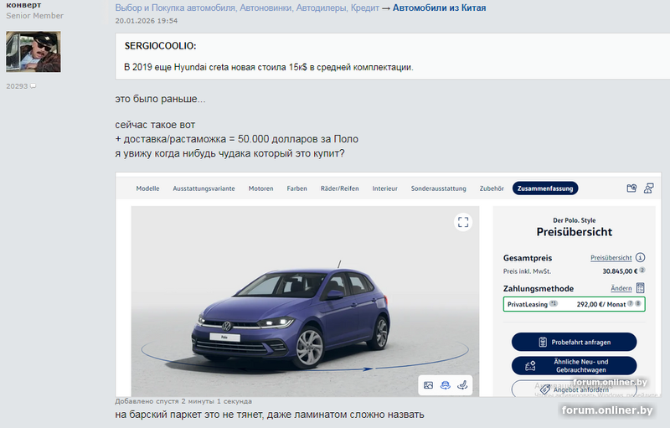Open the saved configurations icon in configurator header
670x428 pixels.
[631, 188]
